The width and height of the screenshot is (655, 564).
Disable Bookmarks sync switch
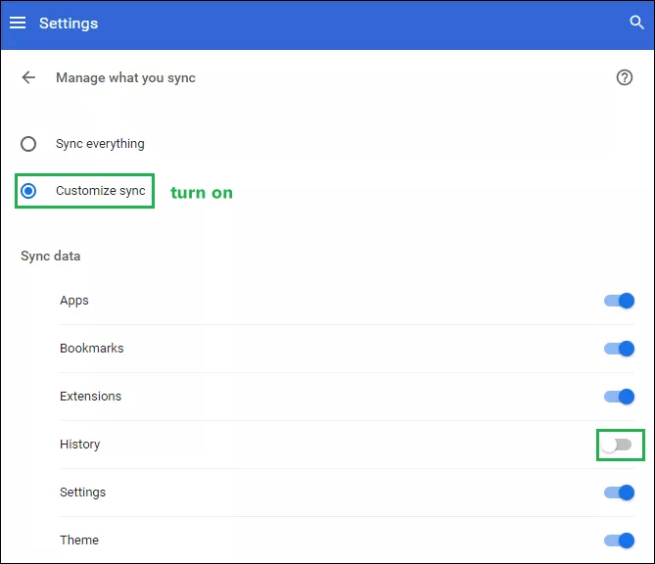click(619, 349)
